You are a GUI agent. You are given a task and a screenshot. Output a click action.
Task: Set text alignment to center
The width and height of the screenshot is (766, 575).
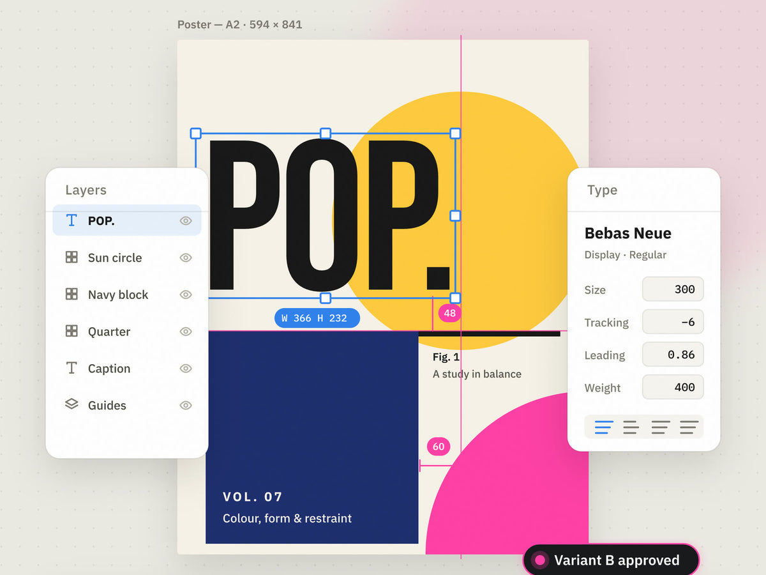coord(631,427)
